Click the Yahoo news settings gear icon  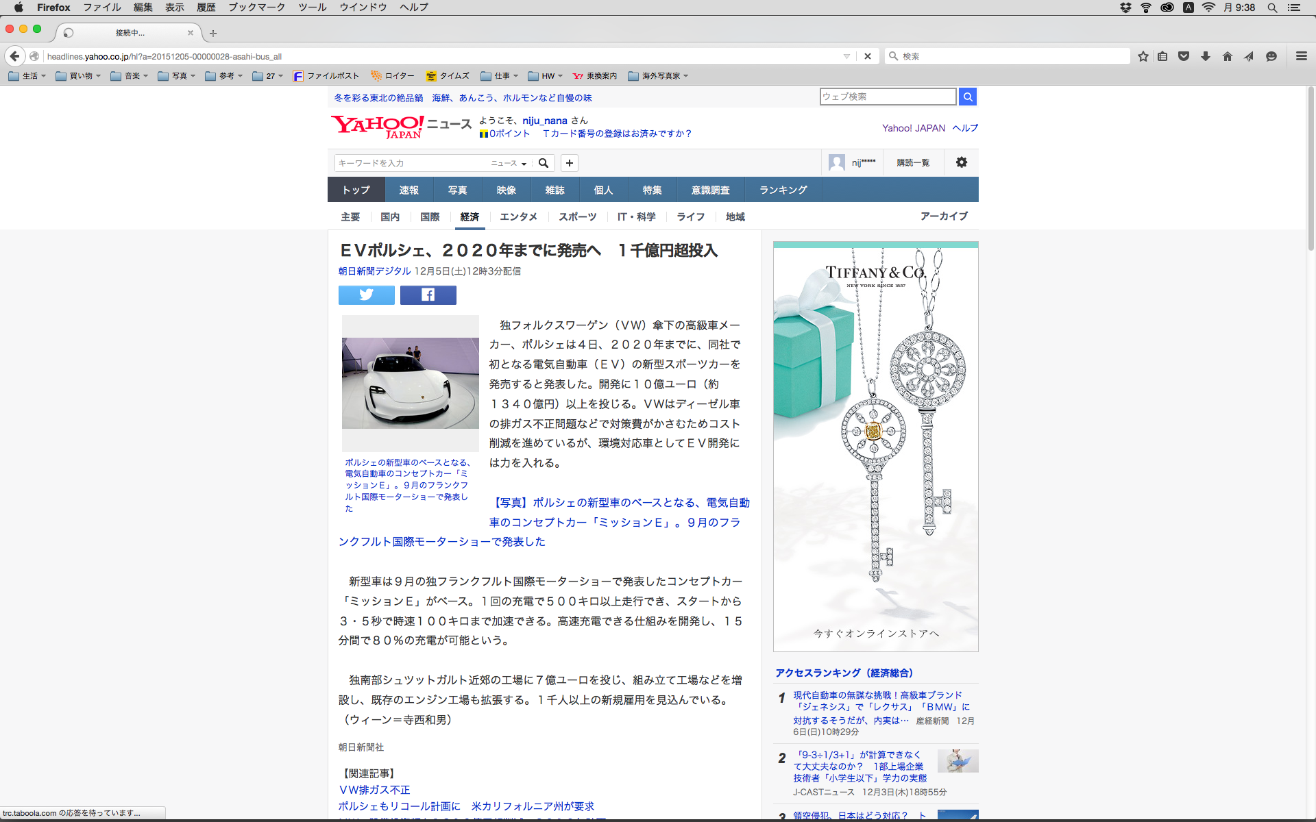tap(962, 162)
